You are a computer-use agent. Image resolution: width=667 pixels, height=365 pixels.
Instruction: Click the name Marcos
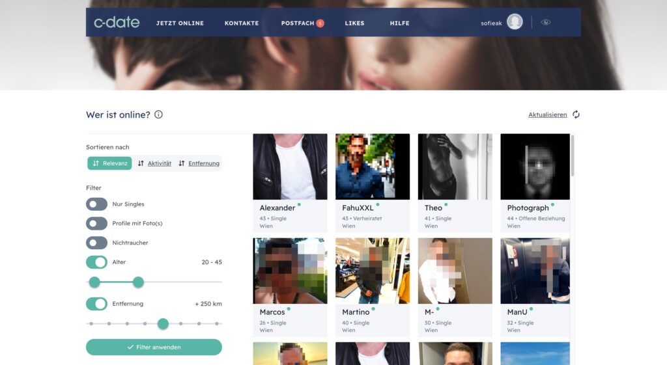[272, 312]
